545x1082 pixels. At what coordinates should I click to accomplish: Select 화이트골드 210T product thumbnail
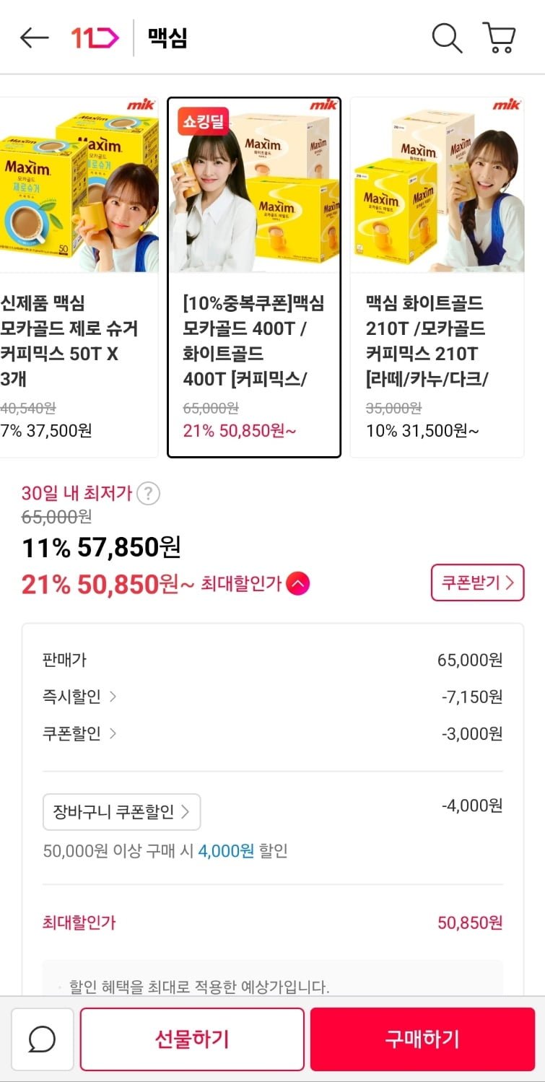[x=437, y=185]
